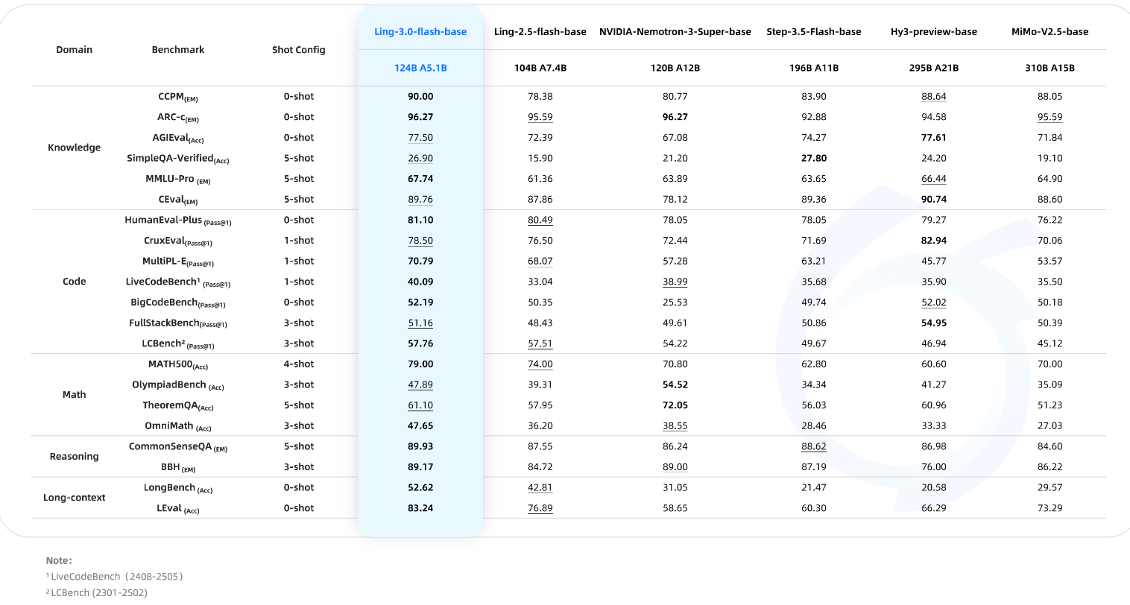
Task: Click the Hy3-preview-base column header
Action: tap(934, 32)
